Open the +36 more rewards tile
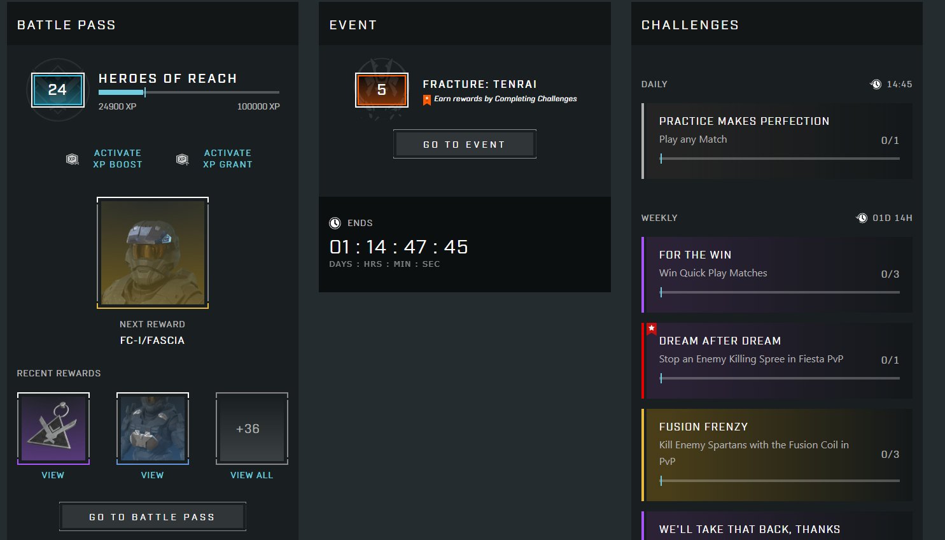The width and height of the screenshot is (945, 540). tap(252, 429)
